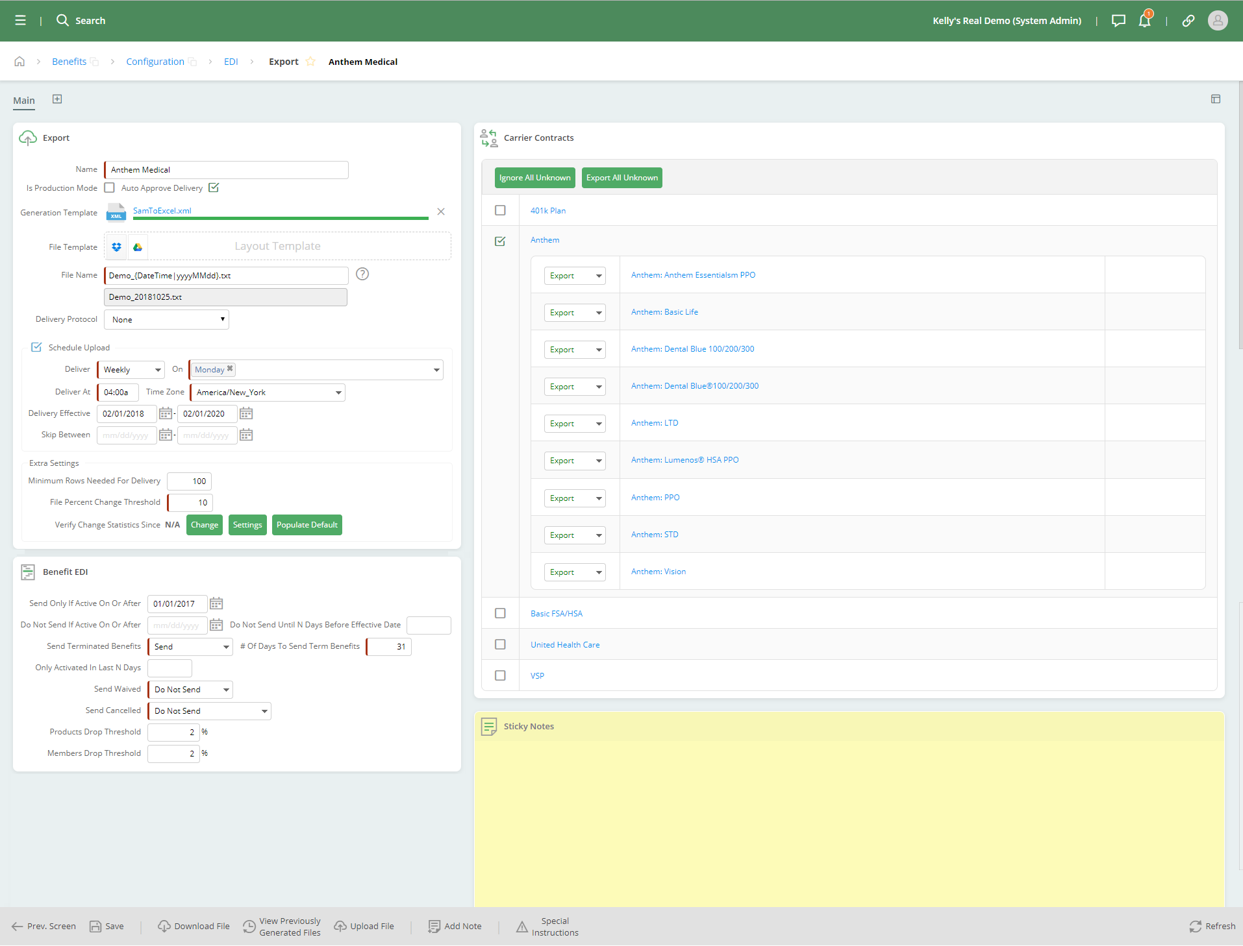Toggle Schedule Upload checkbox
Image resolution: width=1243 pixels, height=946 pixels.
point(36,347)
